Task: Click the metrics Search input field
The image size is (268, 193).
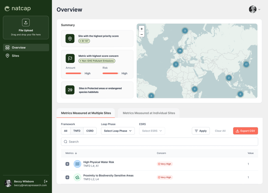Action: point(159,142)
